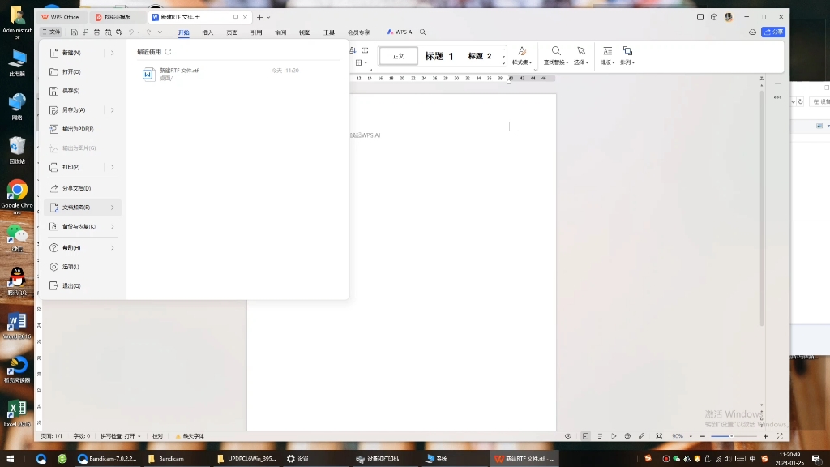Click the 文件 file menu button
The width and height of the screenshot is (830, 467).
51,32
